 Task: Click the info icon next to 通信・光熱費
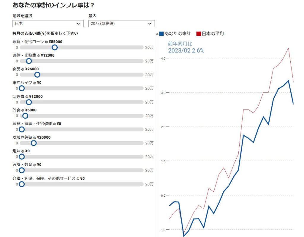(x=39, y=56)
